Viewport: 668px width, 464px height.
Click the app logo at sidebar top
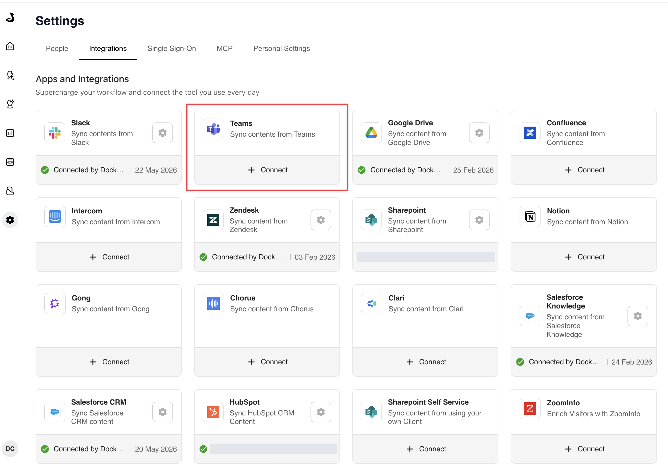click(x=10, y=18)
